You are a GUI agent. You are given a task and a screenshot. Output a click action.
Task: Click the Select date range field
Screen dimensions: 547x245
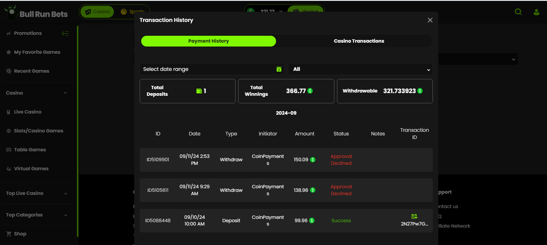pyautogui.click(x=212, y=69)
